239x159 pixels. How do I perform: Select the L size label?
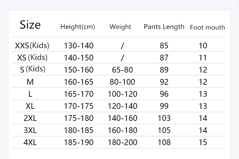(30, 94)
